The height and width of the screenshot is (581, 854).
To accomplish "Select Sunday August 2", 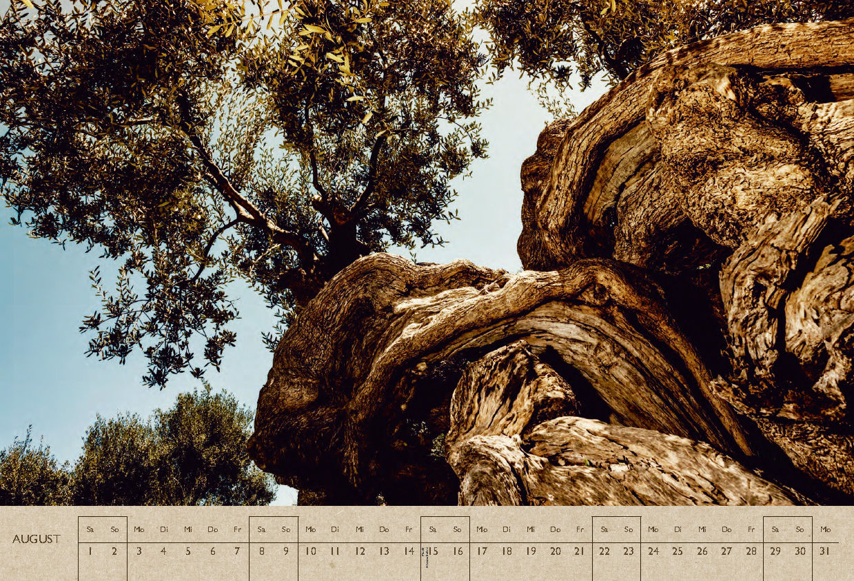I will pos(114,551).
